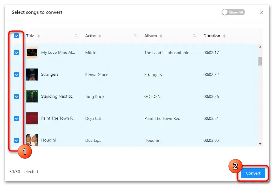This screenshot has width=274, height=186.
Task: Click the search icon in Album column
Action: pos(195,36)
